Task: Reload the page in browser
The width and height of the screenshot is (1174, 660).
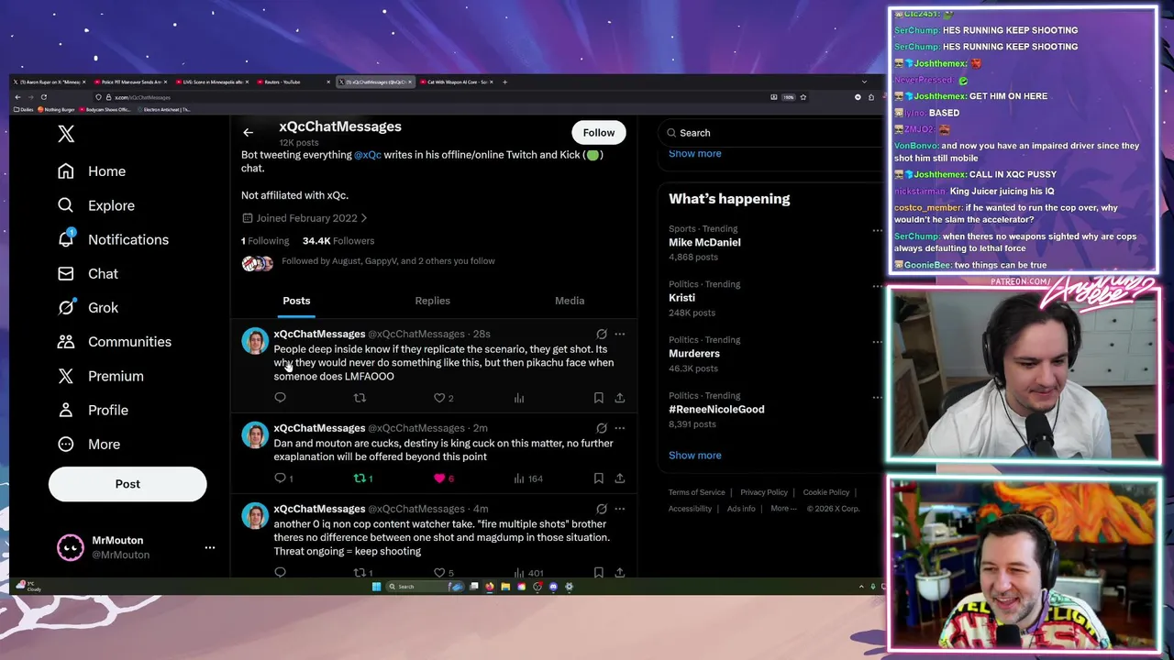Action: tap(43, 97)
